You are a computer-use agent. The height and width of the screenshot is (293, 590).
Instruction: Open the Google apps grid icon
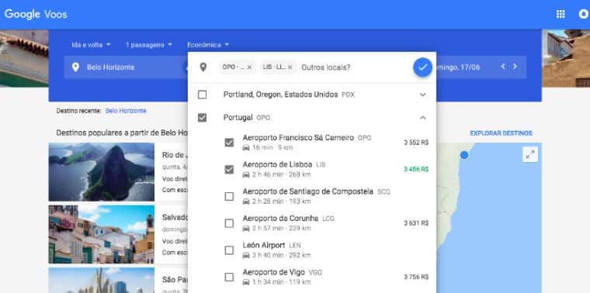(x=560, y=14)
